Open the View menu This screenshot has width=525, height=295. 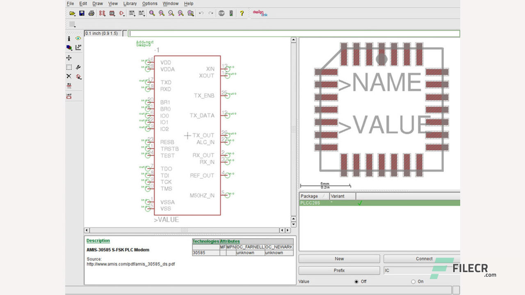[x=113, y=4]
